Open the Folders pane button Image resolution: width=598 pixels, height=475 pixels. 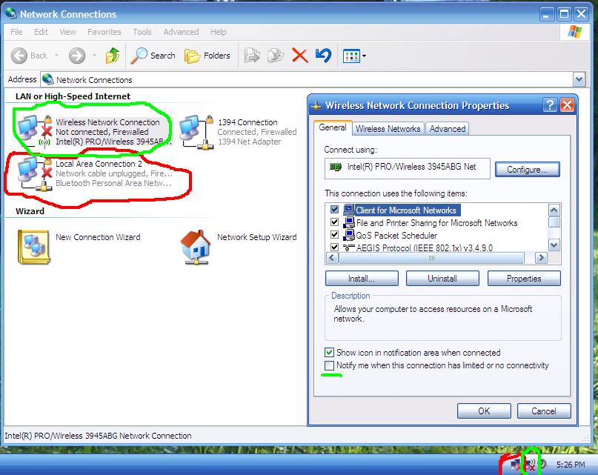[x=207, y=56]
